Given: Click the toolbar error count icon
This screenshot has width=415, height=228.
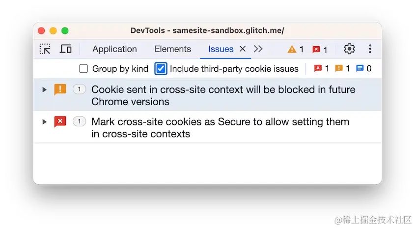Looking at the screenshot, I should click(x=316, y=49).
